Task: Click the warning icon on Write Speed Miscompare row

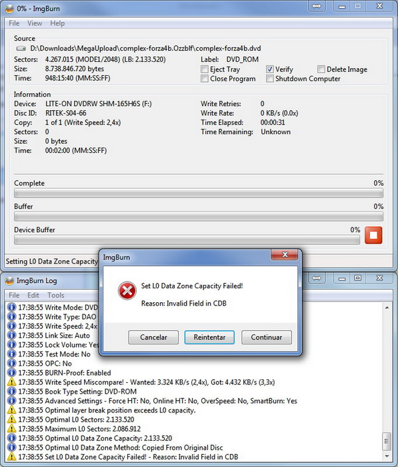Action: point(11,382)
